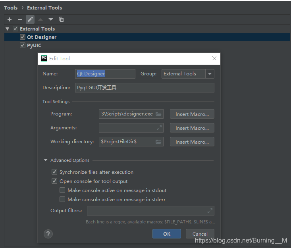The height and width of the screenshot is (248, 291).
Task: Click Insert Macro for Arguments
Action: coord(192,128)
